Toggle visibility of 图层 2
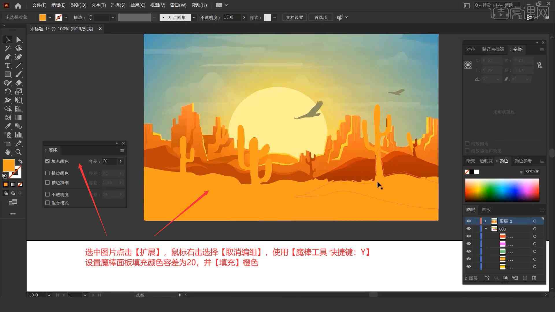Image resolution: width=555 pixels, height=312 pixels. coord(469,221)
